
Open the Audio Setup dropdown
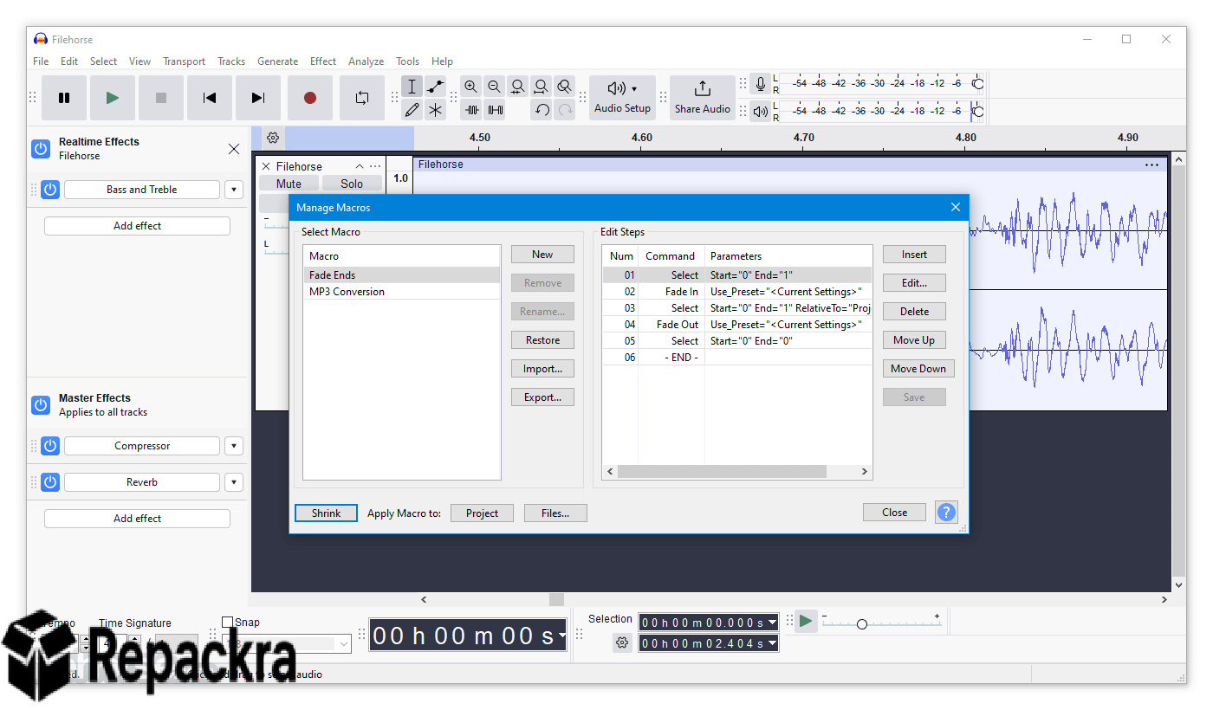click(622, 98)
